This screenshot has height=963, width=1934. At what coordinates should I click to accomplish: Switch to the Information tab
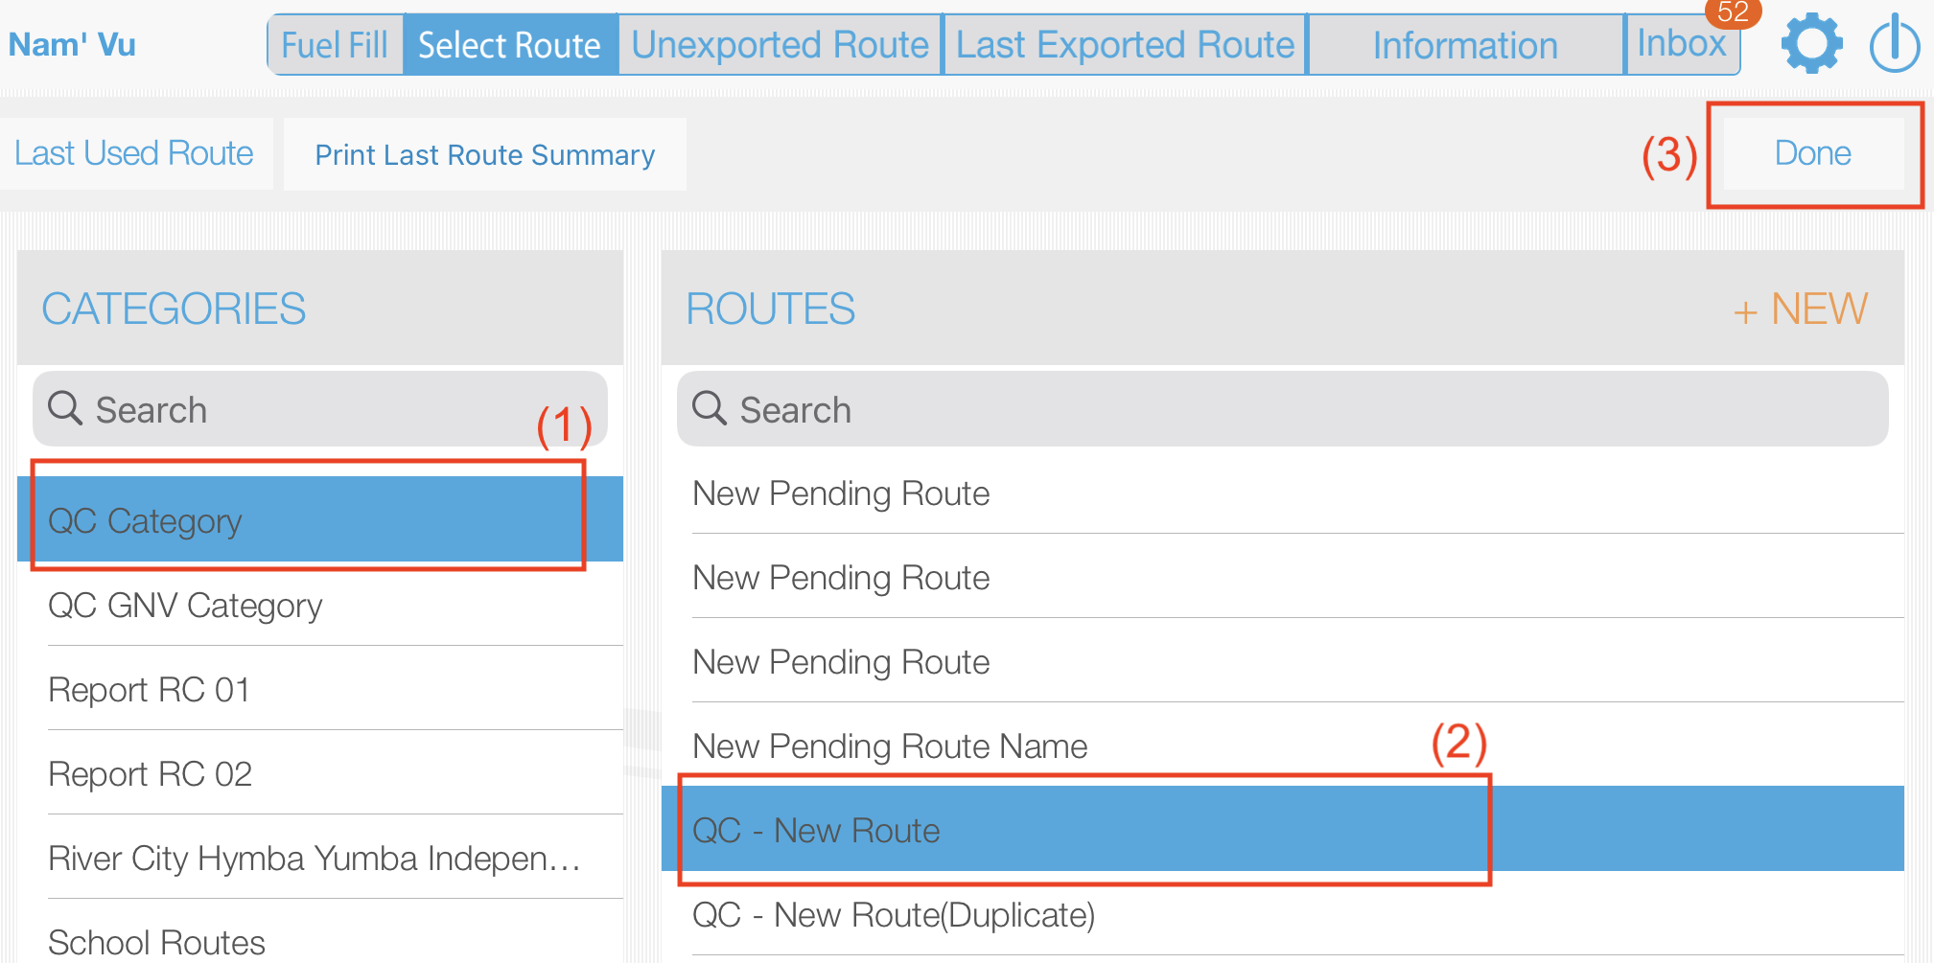[1464, 43]
